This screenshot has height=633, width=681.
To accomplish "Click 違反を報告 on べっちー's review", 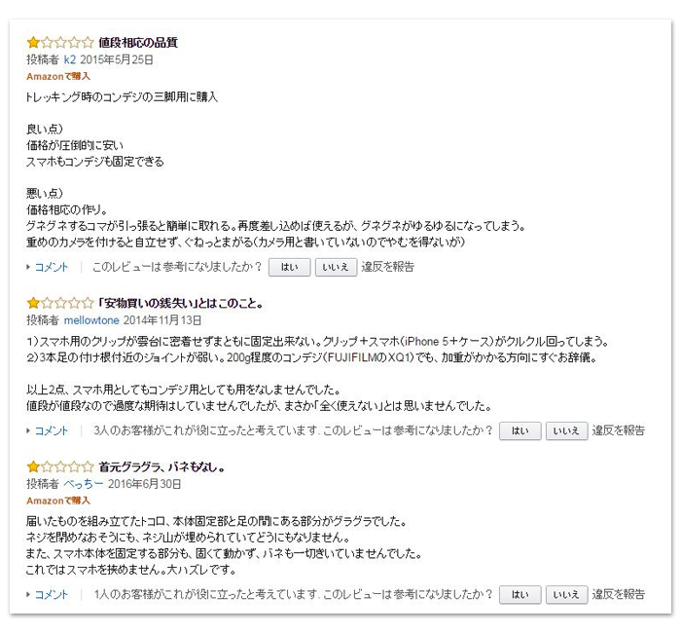I will pyautogui.click(x=619, y=594).
